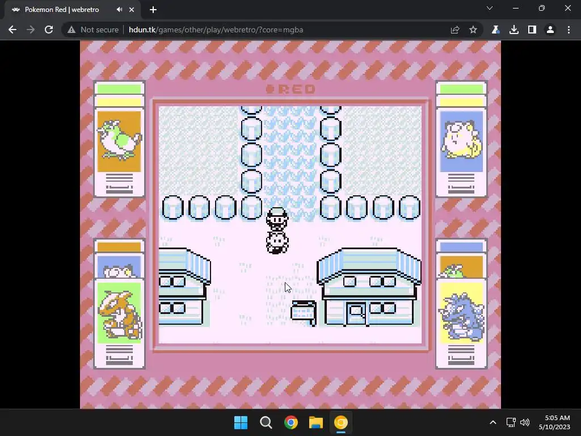Screen dimensions: 581x436
Task: Open a new browser tab
Action: click(153, 10)
